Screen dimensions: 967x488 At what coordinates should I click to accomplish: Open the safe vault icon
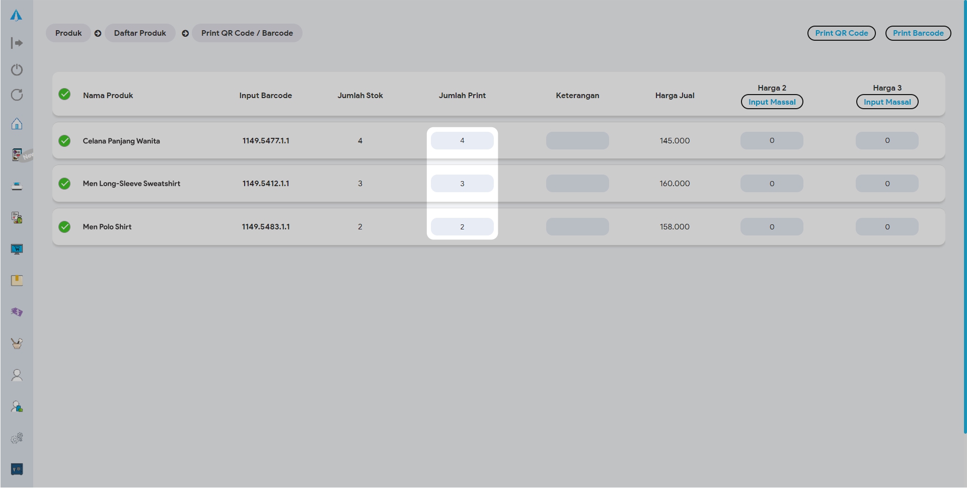click(17, 469)
